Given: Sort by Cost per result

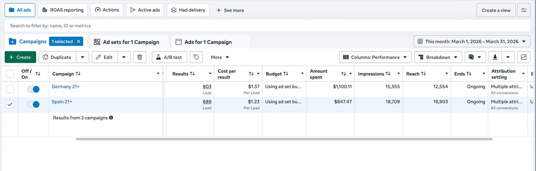Looking at the screenshot, I should click(x=251, y=74).
